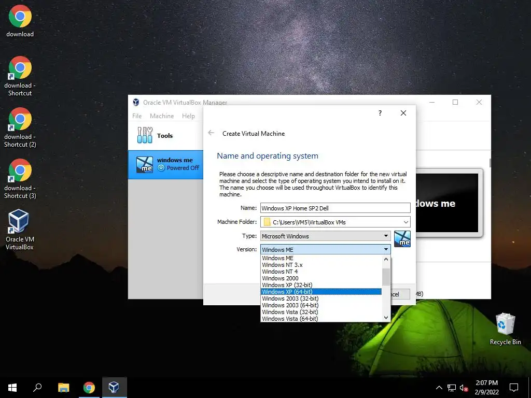The height and width of the screenshot is (398, 531).
Task: Select the windows me virtual machine entry
Action: (165, 164)
